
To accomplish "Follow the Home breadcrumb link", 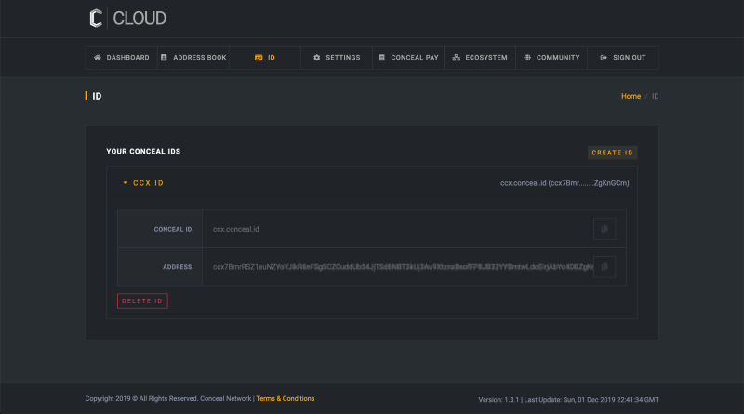I will point(631,96).
